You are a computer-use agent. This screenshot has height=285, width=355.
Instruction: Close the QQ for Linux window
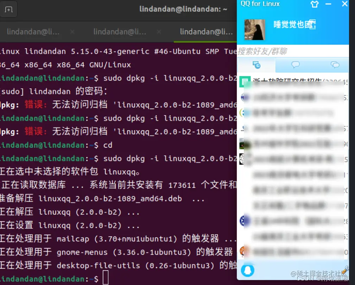coord(344,4)
